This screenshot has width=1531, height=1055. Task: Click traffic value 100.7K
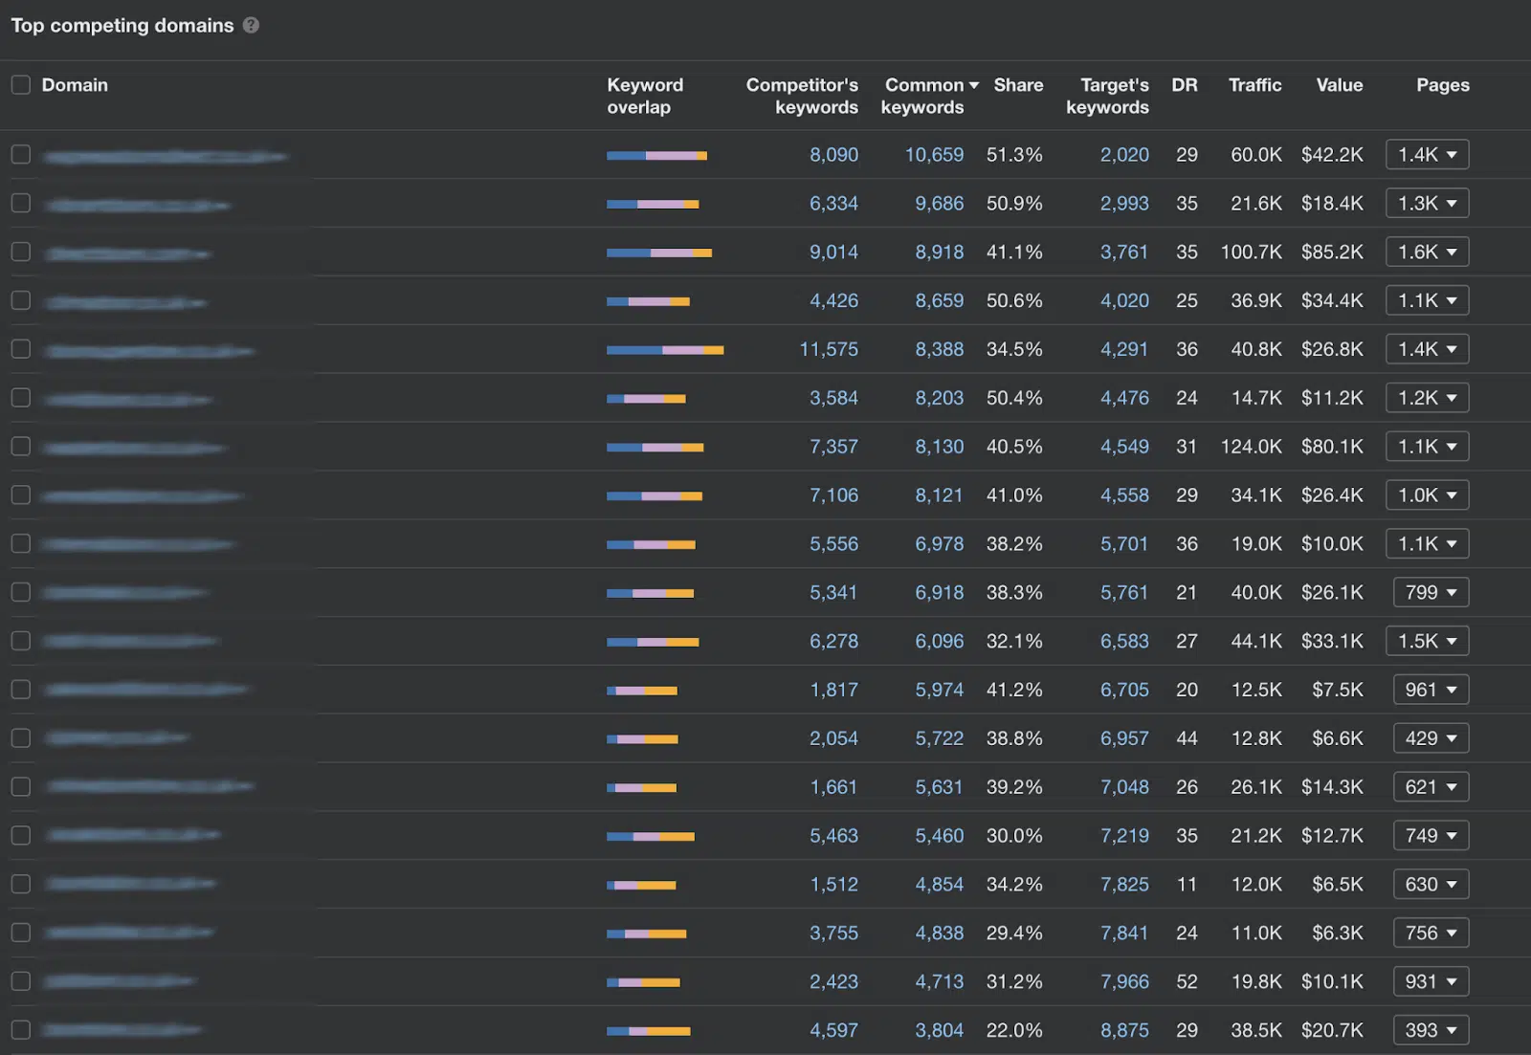(x=1251, y=253)
